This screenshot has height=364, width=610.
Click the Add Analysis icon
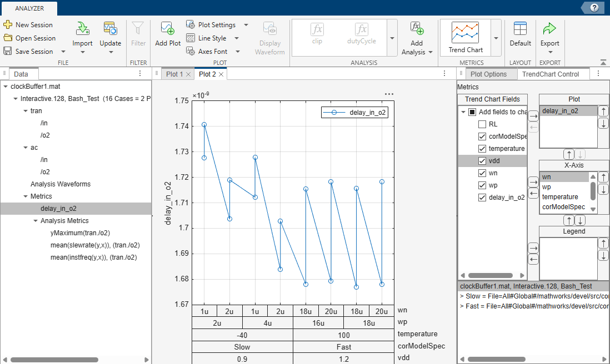pyautogui.click(x=417, y=28)
